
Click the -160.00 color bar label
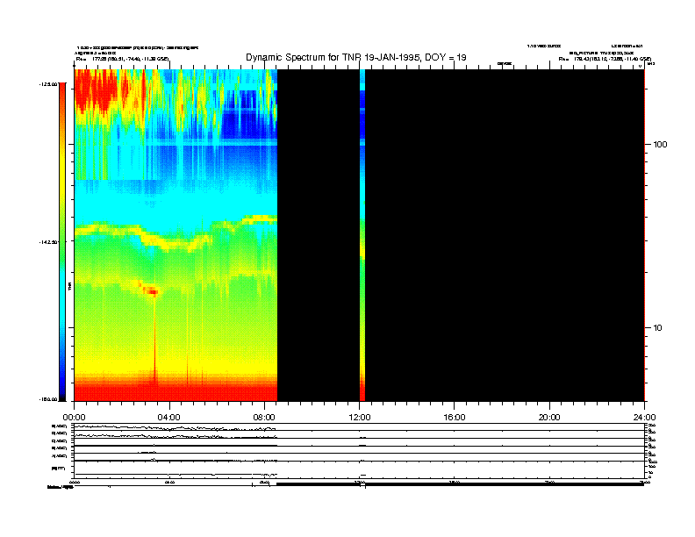click(49, 399)
